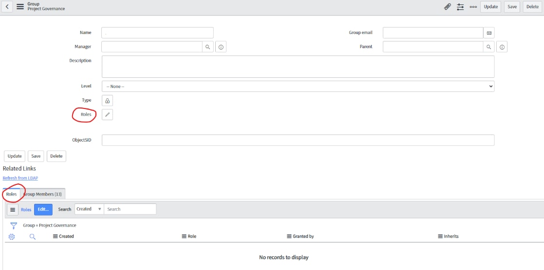
Task: Click the list Search text box
Action: [x=130, y=209]
